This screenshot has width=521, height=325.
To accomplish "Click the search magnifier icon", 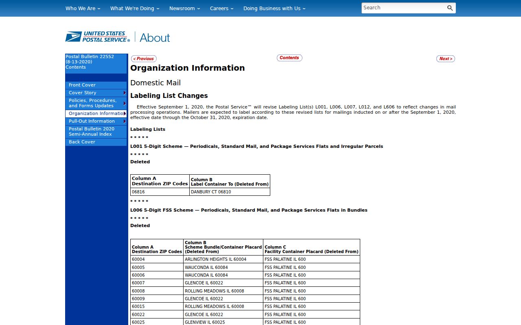I will tap(450, 8).
